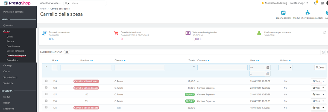Expand actions arrow for cart 138
The width and height of the screenshot is (328, 112).
pos(324,88)
